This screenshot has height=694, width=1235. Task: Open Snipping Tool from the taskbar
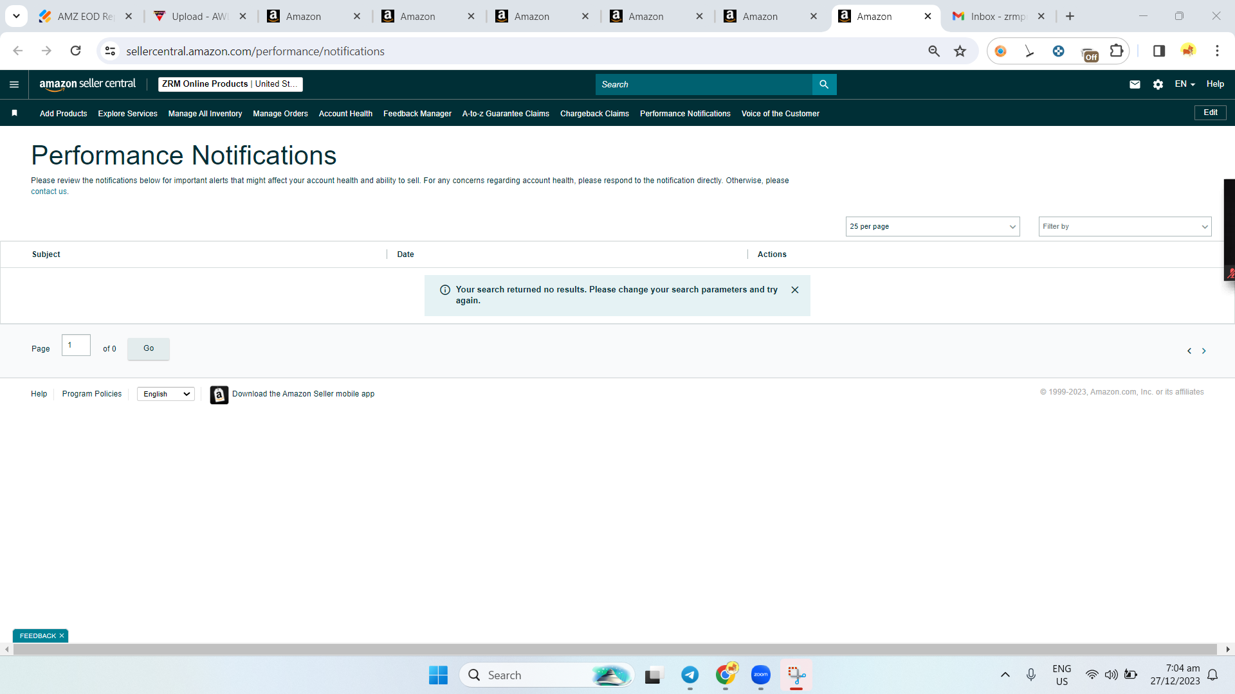click(796, 675)
